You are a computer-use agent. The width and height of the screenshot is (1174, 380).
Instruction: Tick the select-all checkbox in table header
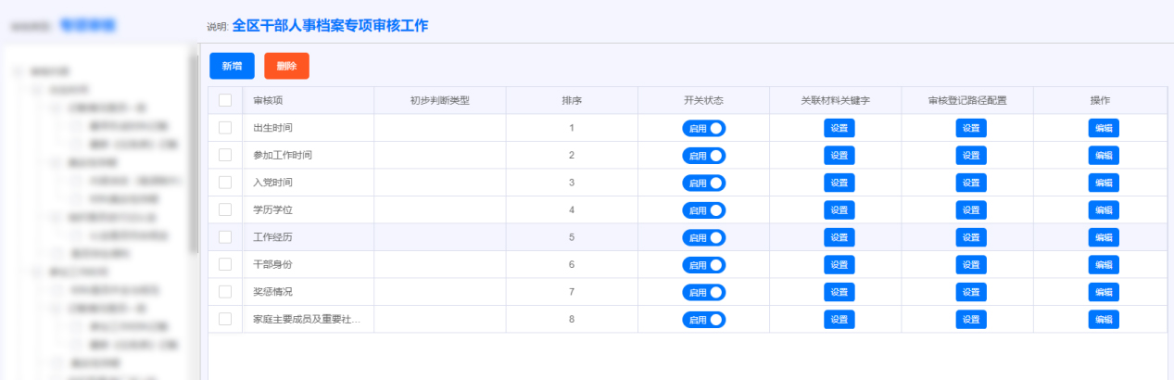point(225,100)
